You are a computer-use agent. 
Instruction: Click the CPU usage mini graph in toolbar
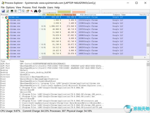49,11
